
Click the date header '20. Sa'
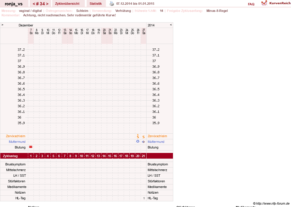[104, 31]
